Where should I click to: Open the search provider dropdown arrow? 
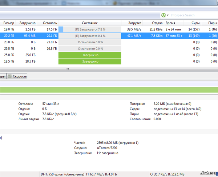(x=168, y=15)
